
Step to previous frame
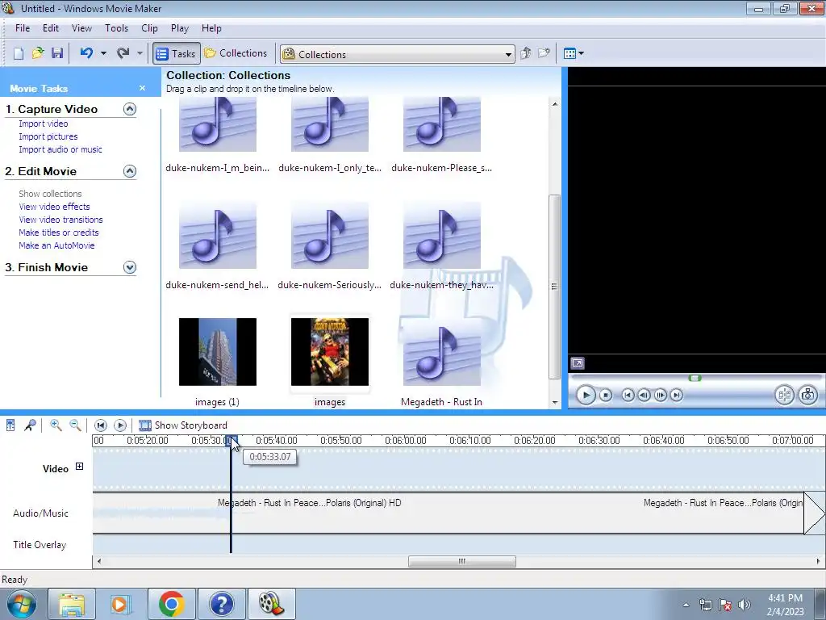644,395
